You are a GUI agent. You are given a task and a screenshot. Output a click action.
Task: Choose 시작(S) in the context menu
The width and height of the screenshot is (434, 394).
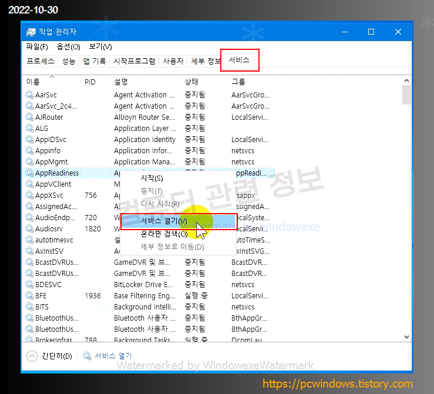click(x=152, y=178)
